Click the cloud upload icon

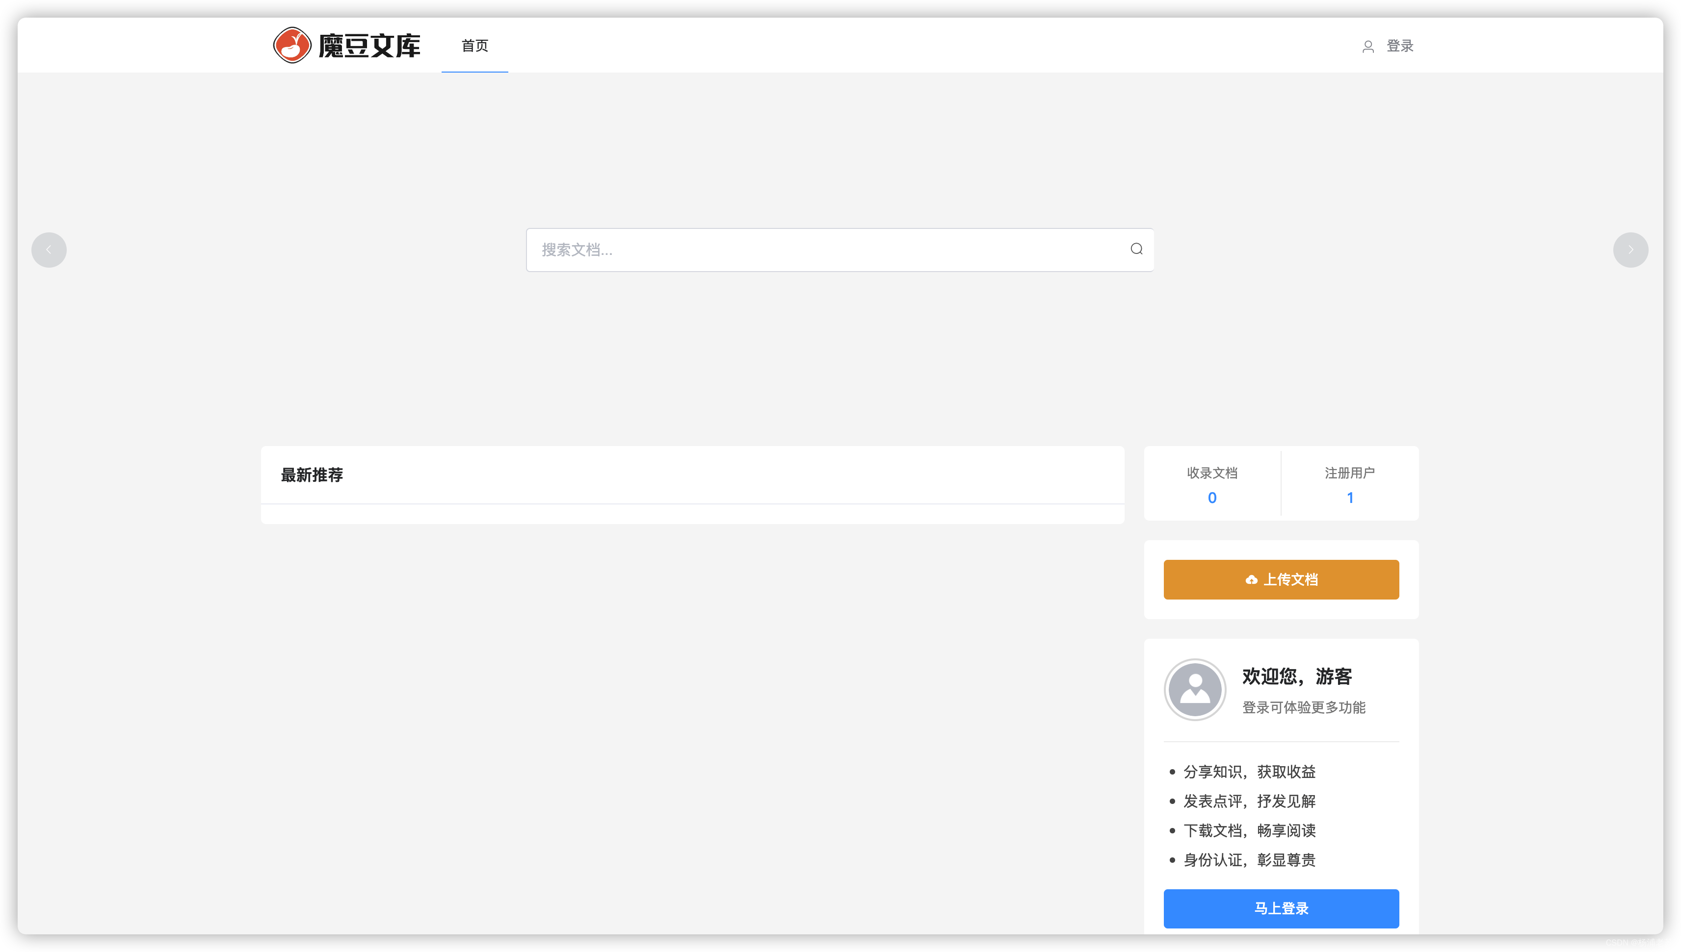[x=1251, y=580]
